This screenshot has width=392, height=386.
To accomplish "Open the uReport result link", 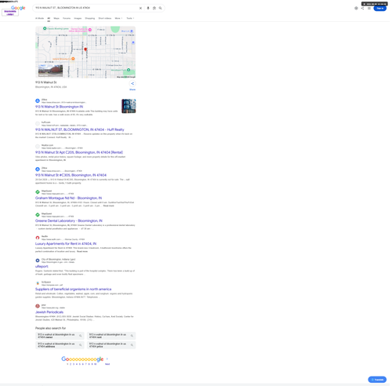I will pos(42,266).
